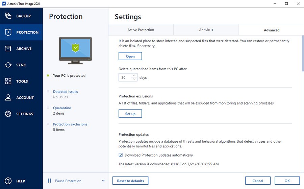This screenshot has height=189, width=304.
Task: Open Settings using the gear icon
Action: coord(8,114)
